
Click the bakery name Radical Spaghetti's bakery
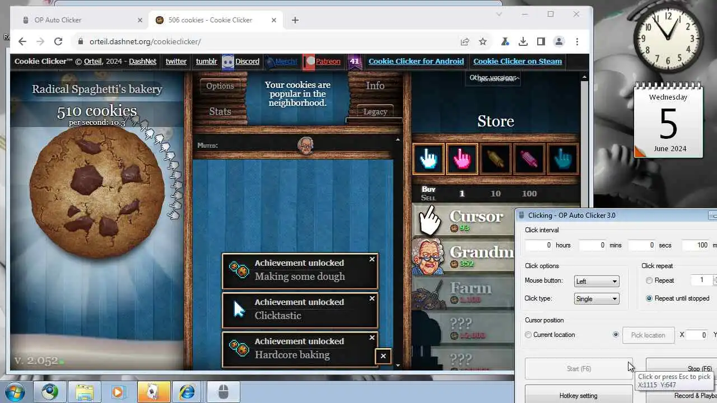pos(97,89)
